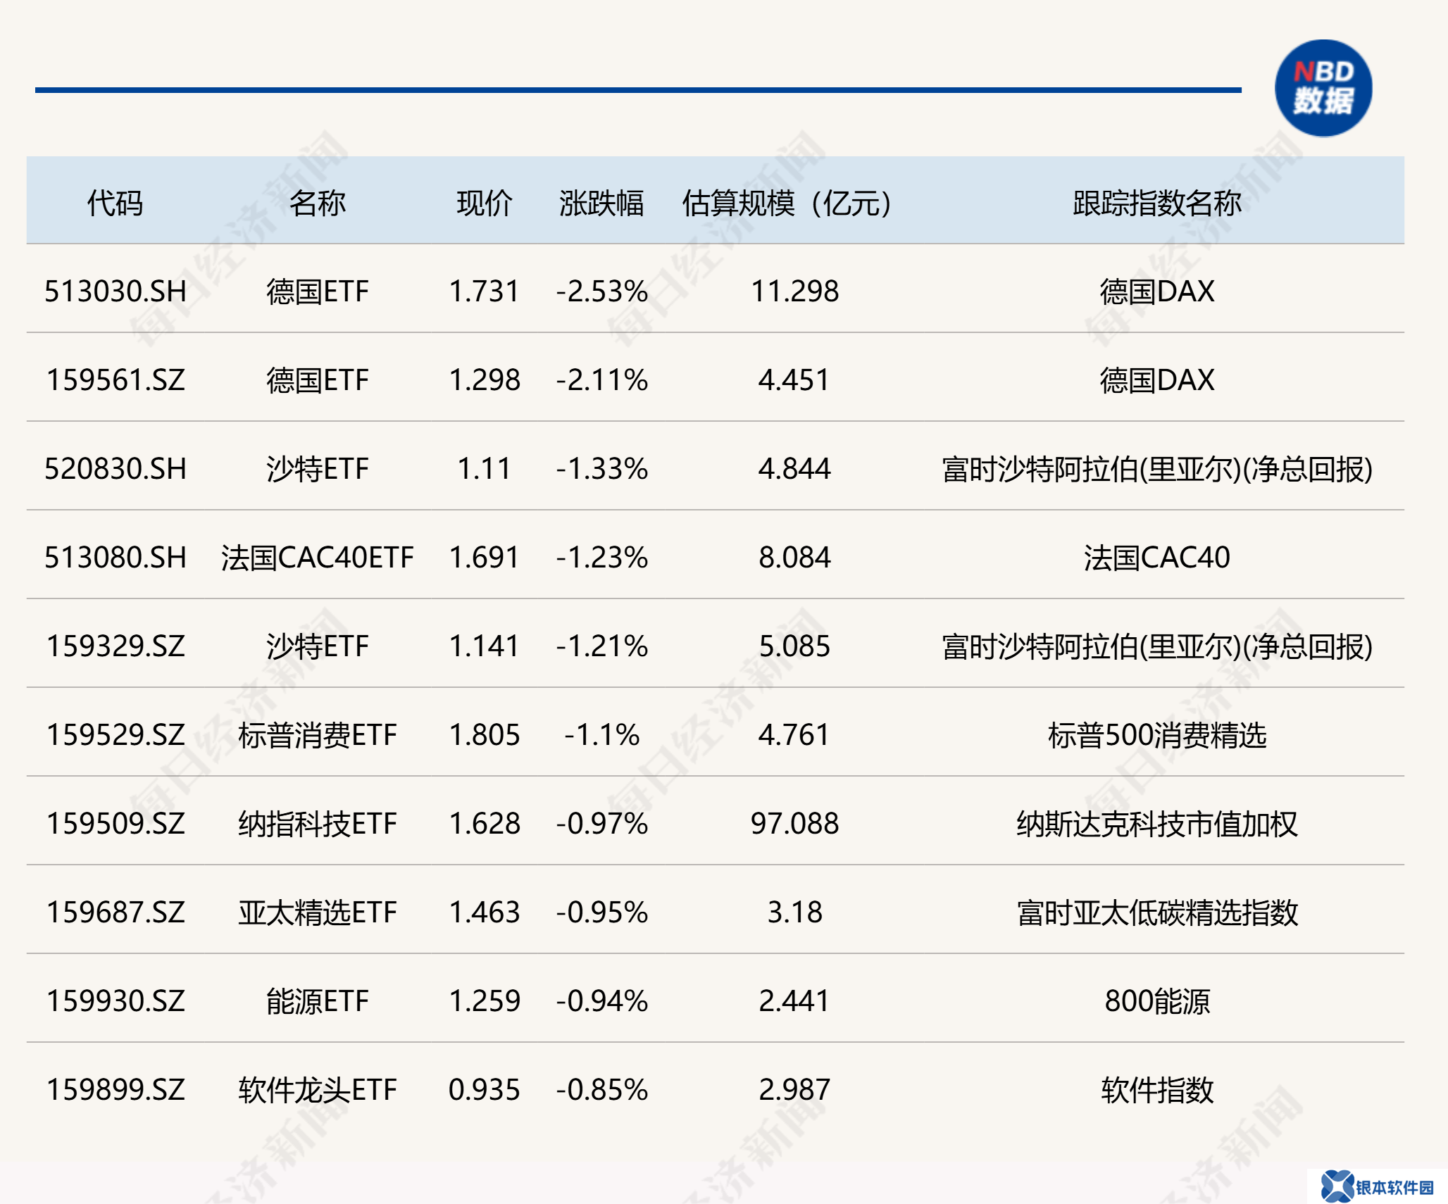
Task: Click scale value 97.088
Action: 794,824
